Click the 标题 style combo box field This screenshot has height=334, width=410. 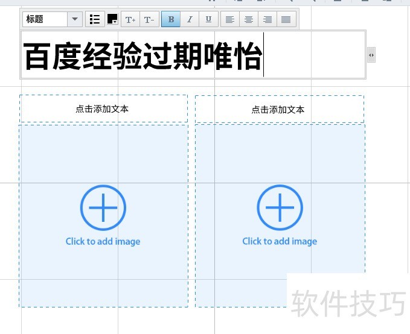click(x=45, y=19)
